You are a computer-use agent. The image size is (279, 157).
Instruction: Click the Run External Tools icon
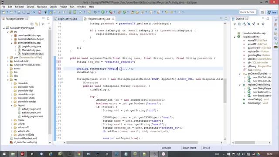(x=110, y=12)
